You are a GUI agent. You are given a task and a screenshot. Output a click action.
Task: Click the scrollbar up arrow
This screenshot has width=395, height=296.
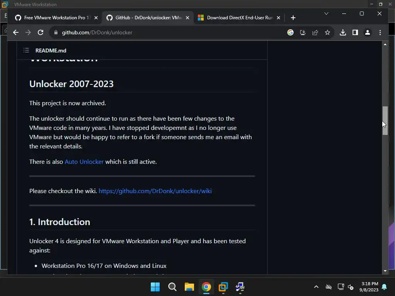tap(385, 44)
